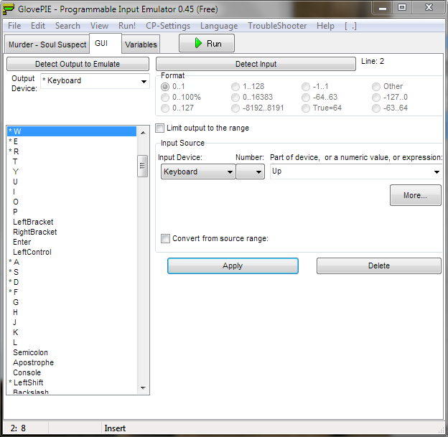
Task: Maximize the GlovePIE window
Action: pos(402,7)
